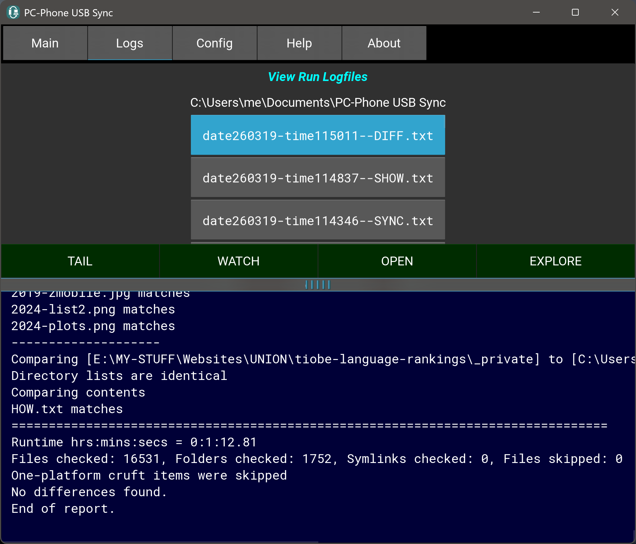This screenshot has width=636, height=544.
Task: Choose the date260319-time114837--SHOW.txt logfile
Action: 318,178
